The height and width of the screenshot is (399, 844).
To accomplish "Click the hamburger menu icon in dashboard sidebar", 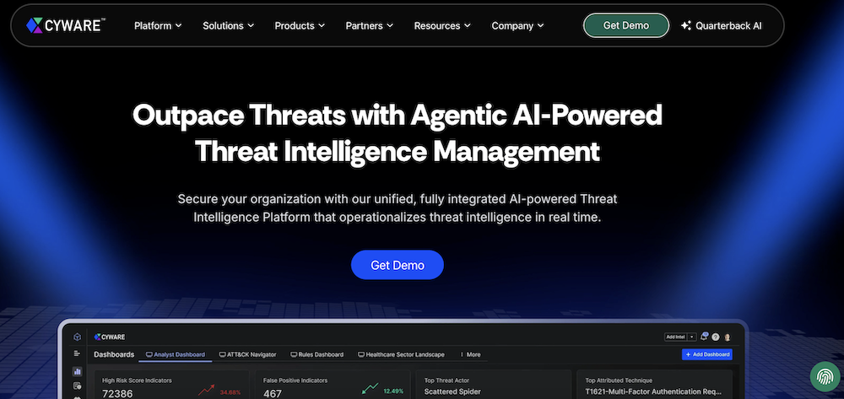I will tap(77, 353).
